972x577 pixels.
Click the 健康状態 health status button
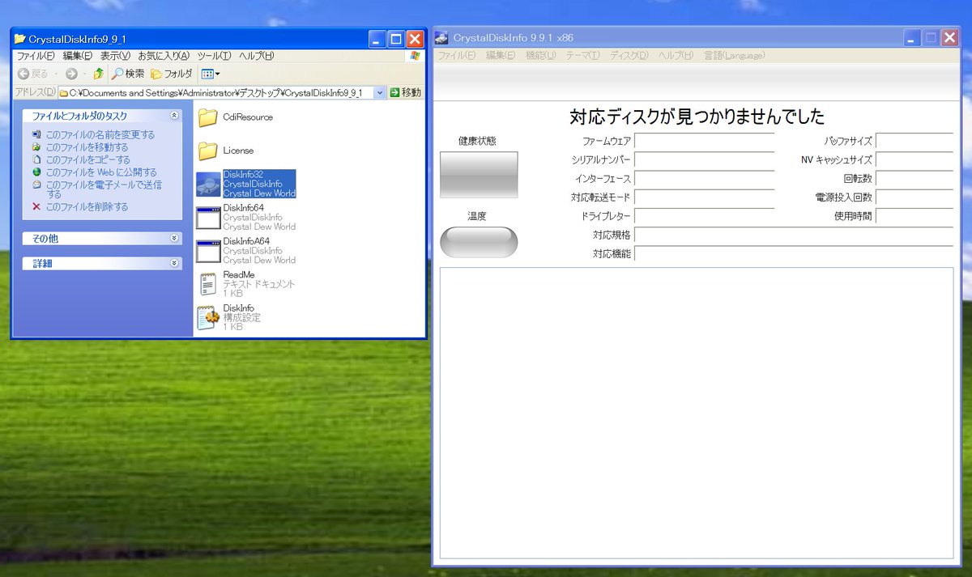(x=479, y=175)
